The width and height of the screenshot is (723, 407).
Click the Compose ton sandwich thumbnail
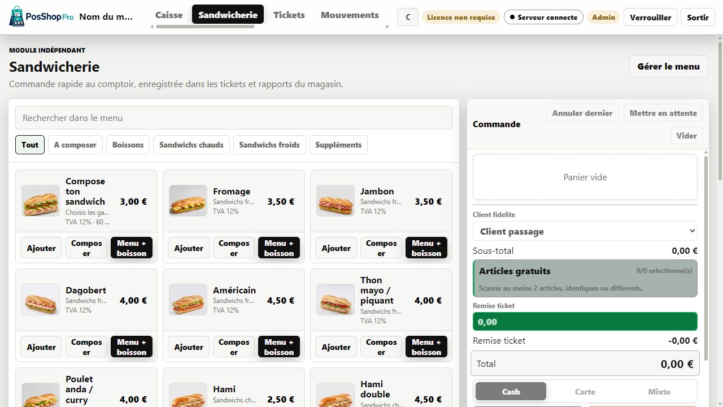tap(41, 201)
